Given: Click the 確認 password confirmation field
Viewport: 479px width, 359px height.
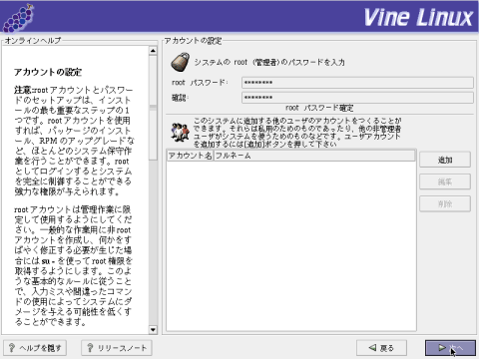Looking at the screenshot, I should click(x=357, y=98).
